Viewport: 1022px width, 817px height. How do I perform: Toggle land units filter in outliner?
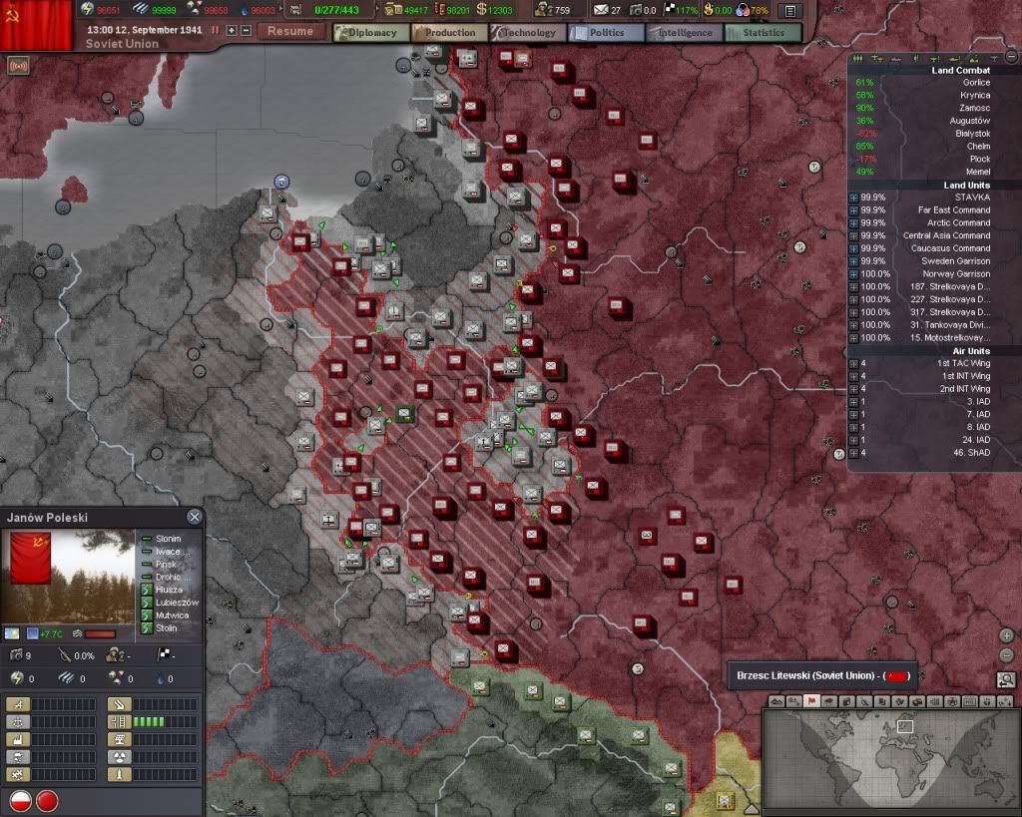click(857, 59)
